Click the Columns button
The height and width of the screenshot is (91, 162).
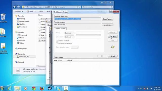113,32
